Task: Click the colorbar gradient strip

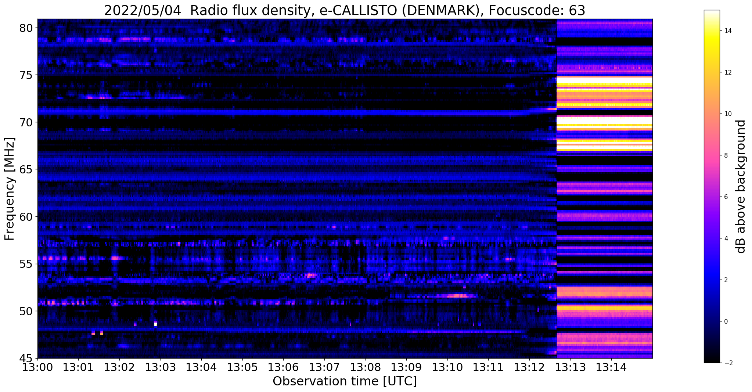Action: (712, 187)
